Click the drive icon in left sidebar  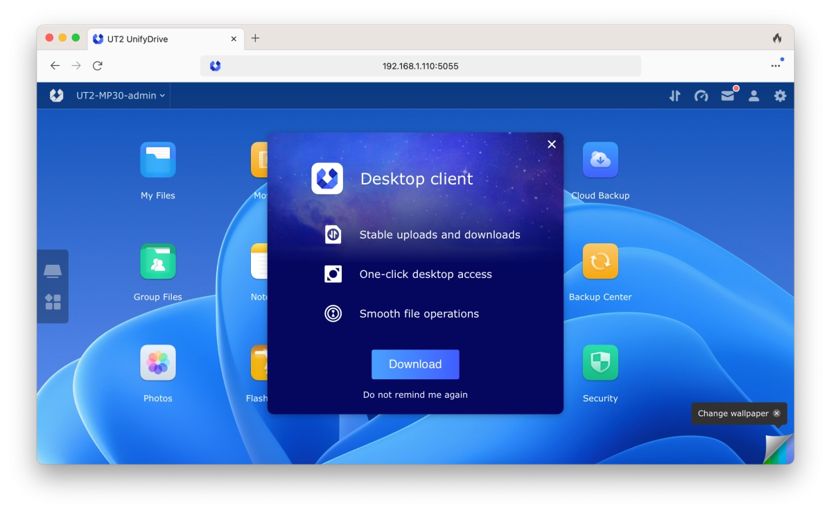[x=53, y=271]
